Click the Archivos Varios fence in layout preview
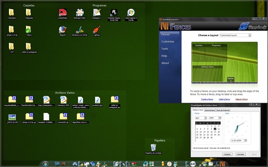 (x=208, y=73)
